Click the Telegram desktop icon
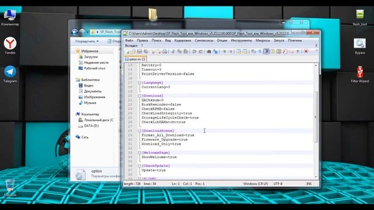This screenshot has height=210, width=374. click(x=10, y=74)
